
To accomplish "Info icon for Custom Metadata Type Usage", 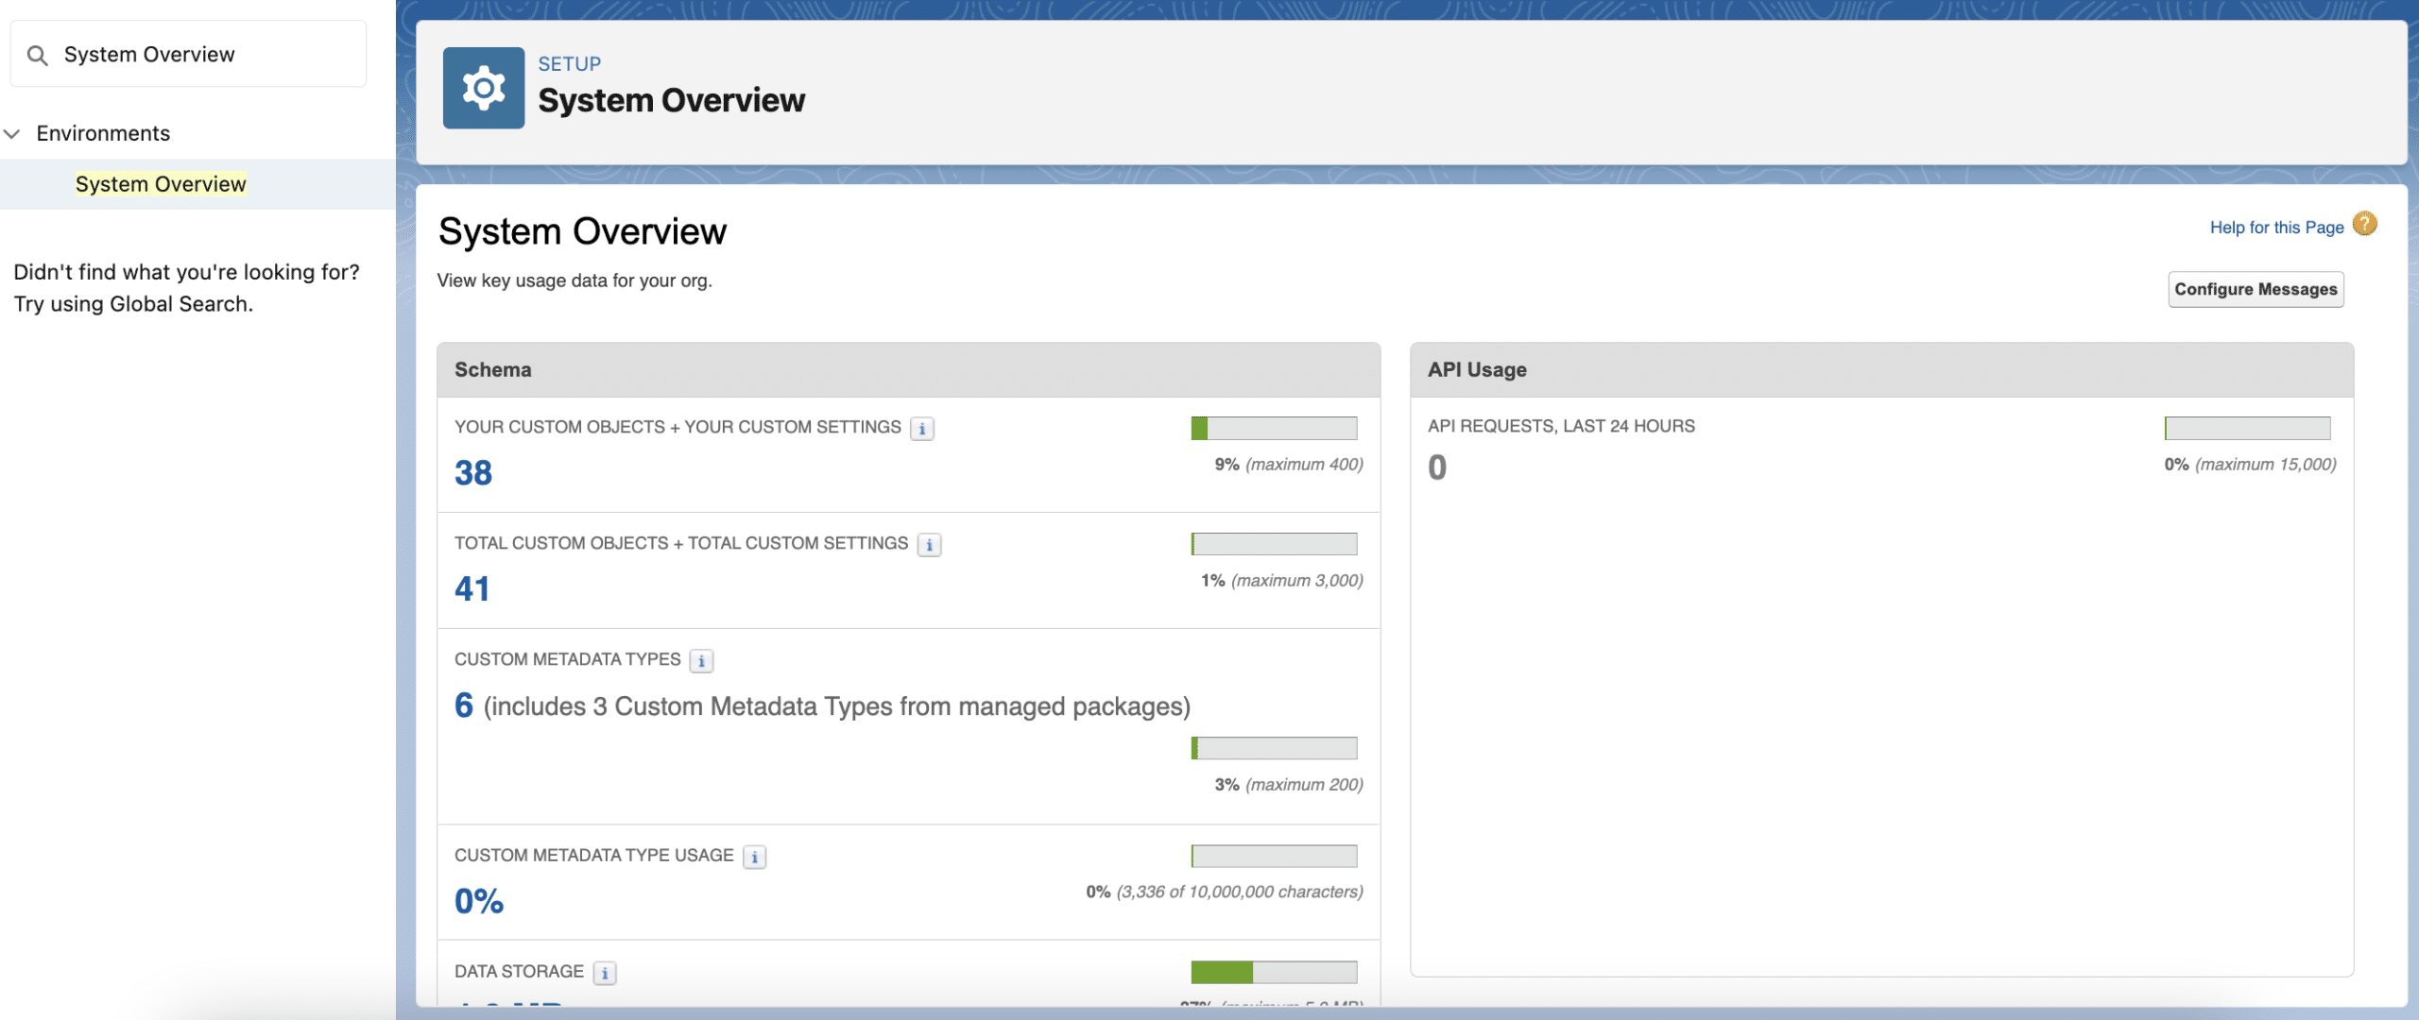I will point(754,858).
